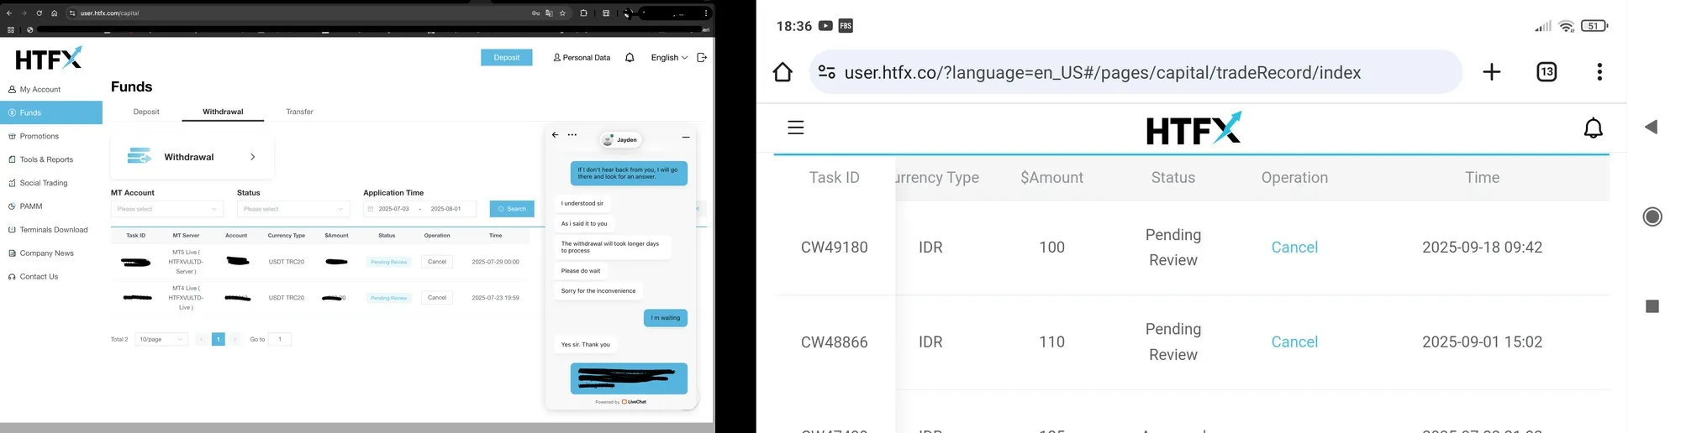
Task: Bookmark page with the star icon
Action: pyautogui.click(x=562, y=13)
